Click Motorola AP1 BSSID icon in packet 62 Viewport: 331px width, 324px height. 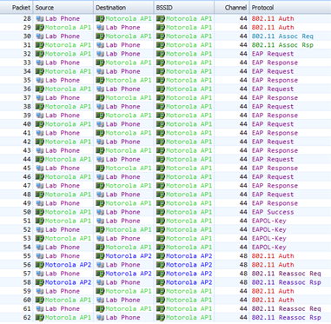161,318
